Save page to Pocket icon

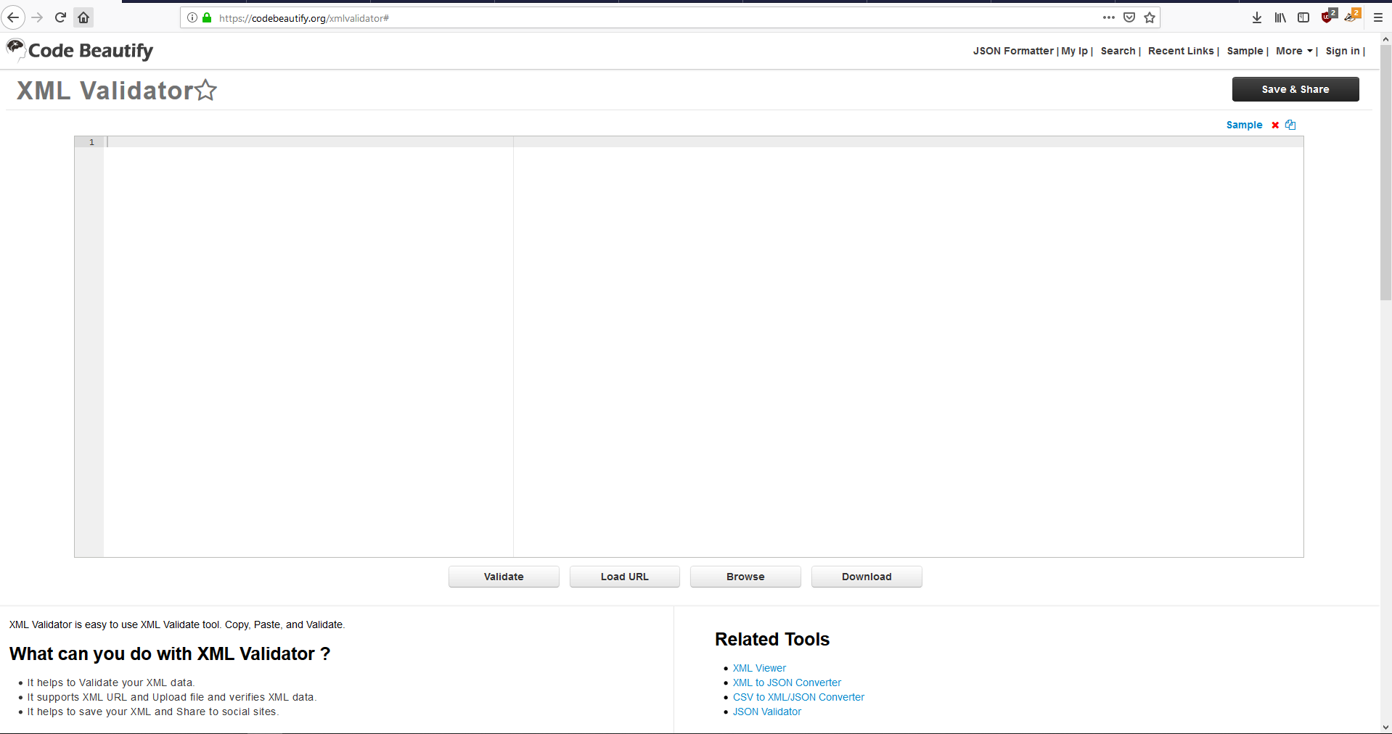coord(1129,17)
